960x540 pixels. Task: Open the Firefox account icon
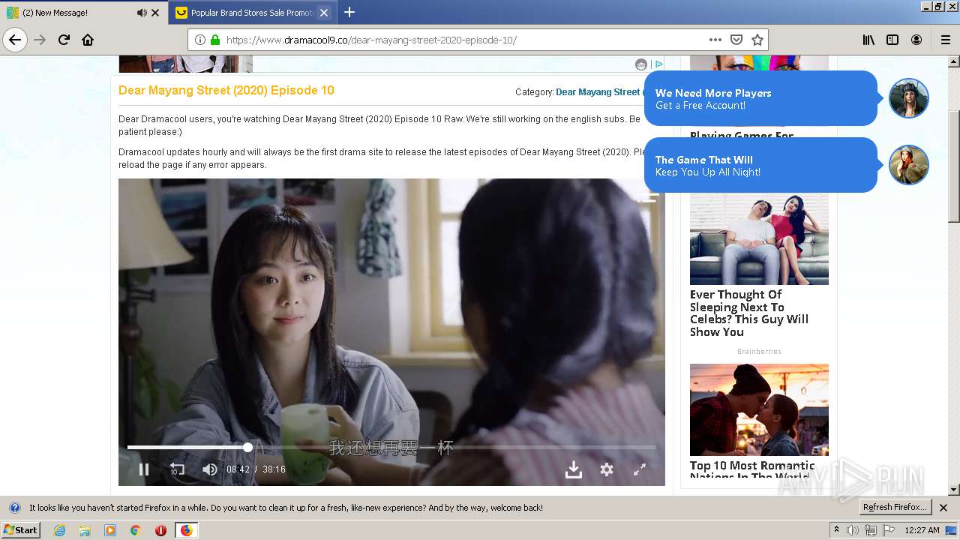click(916, 40)
